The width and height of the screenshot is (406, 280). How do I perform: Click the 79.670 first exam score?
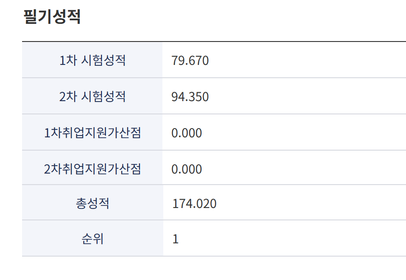click(190, 61)
